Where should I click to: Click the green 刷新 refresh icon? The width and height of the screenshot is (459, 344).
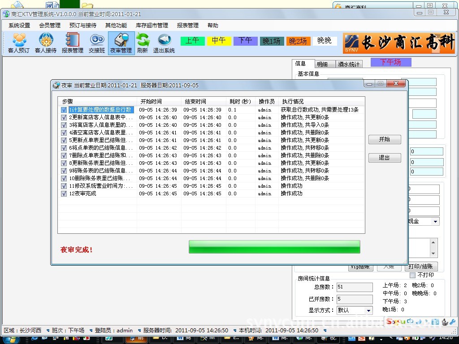coord(143,43)
